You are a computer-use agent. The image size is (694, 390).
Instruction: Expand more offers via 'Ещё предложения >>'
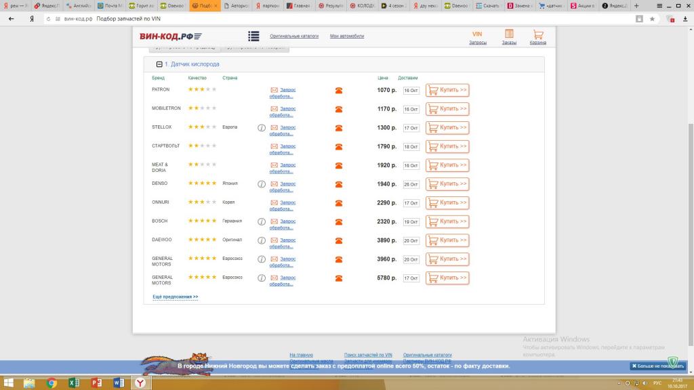point(176,297)
